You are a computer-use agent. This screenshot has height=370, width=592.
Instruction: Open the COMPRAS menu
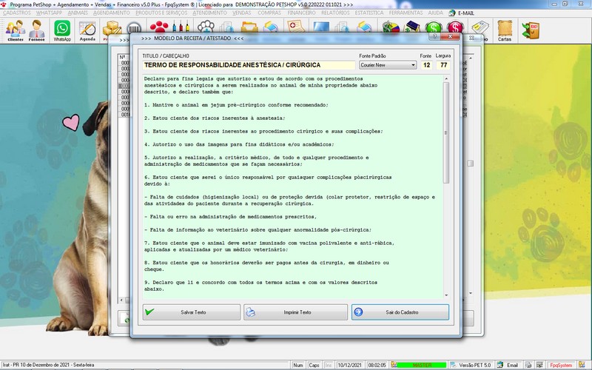(x=269, y=13)
